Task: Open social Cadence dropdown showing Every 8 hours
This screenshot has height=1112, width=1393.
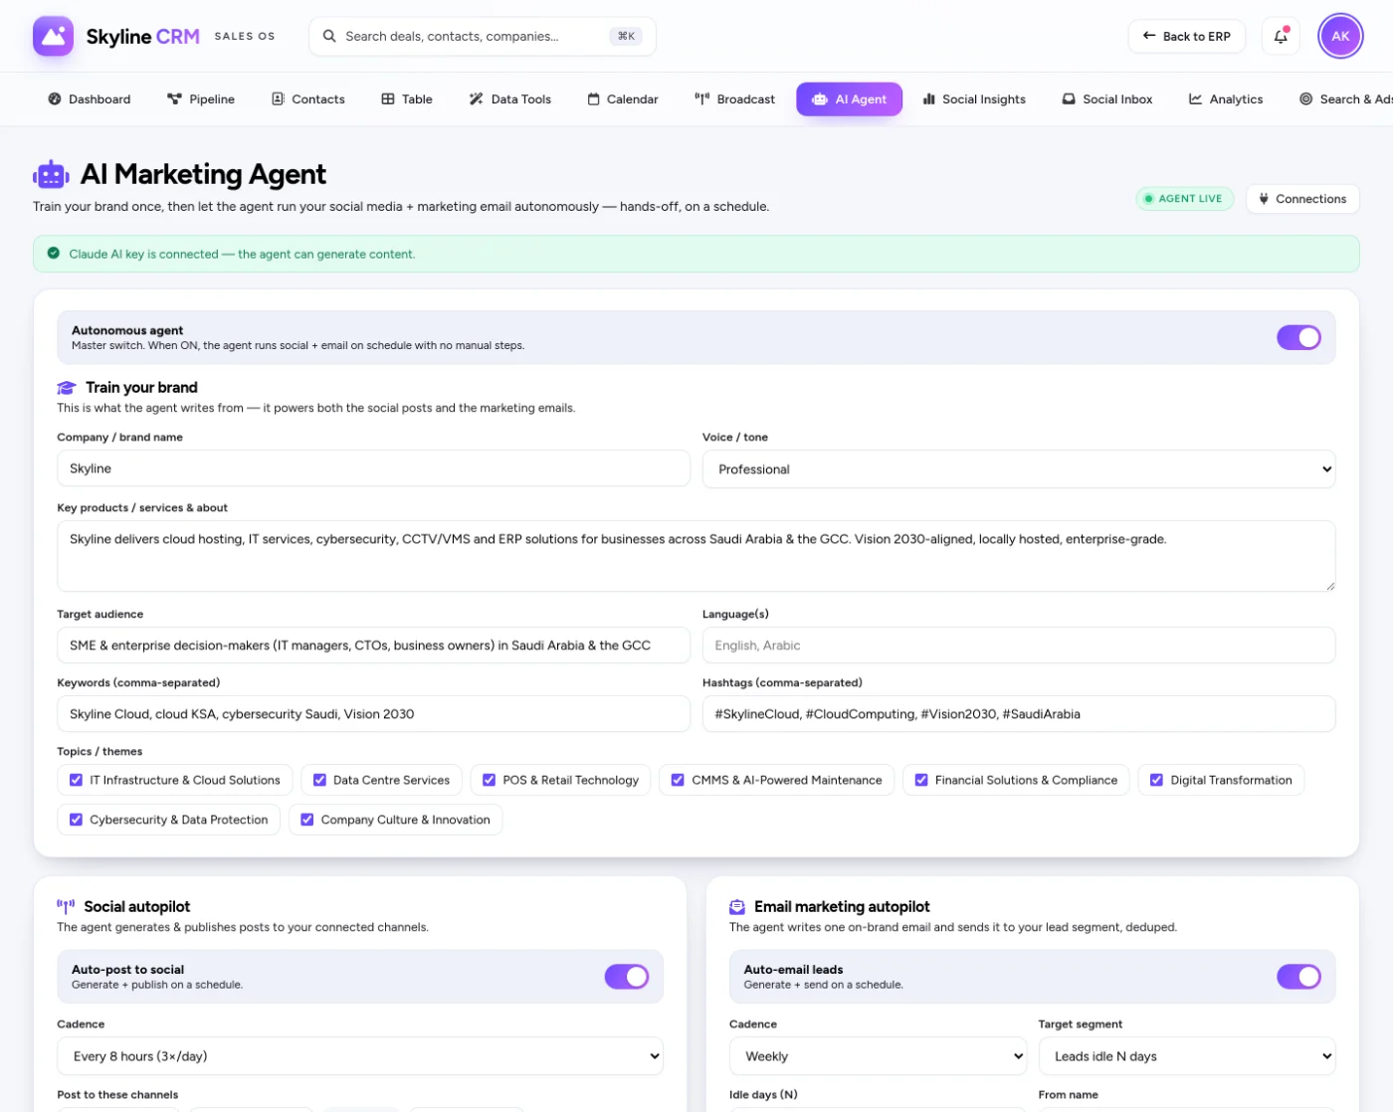Action: click(360, 1056)
